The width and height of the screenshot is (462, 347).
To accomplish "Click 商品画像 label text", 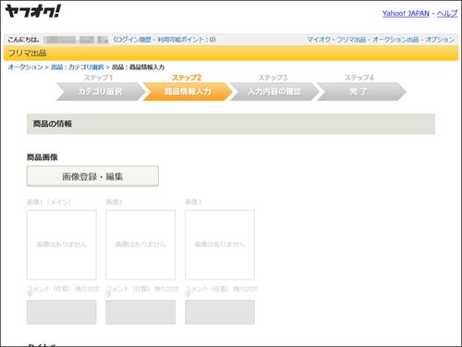I will pos(43,157).
